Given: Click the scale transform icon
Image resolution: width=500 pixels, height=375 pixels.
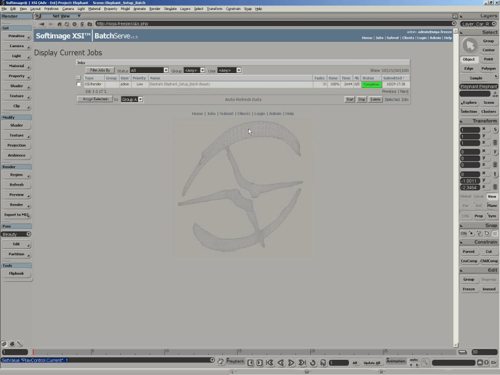Looking at the screenshot, I should tap(495, 129).
